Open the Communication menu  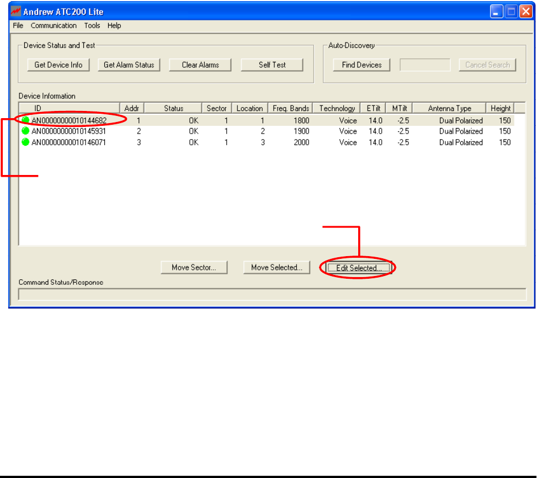54,26
